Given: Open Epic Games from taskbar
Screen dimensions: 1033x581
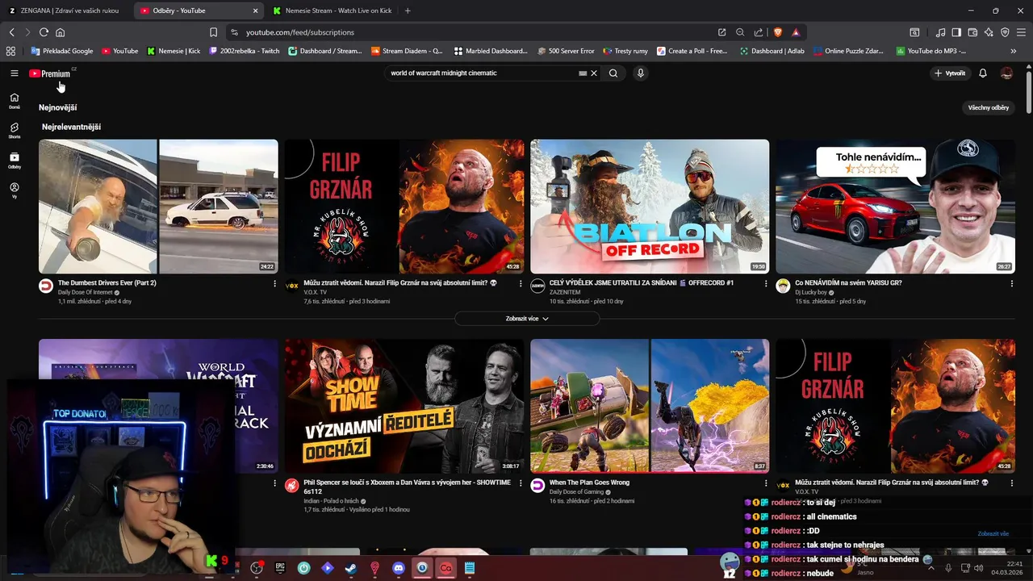Looking at the screenshot, I should tap(280, 568).
